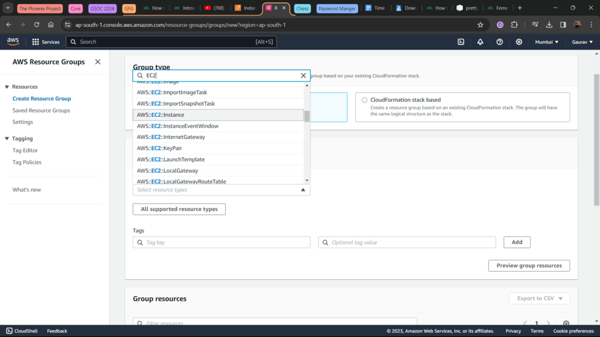
Task: Click the Add tag button
Action: click(x=517, y=242)
